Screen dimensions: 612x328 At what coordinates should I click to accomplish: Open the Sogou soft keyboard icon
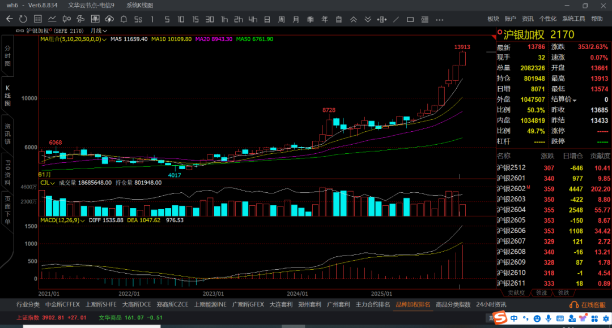point(560,318)
